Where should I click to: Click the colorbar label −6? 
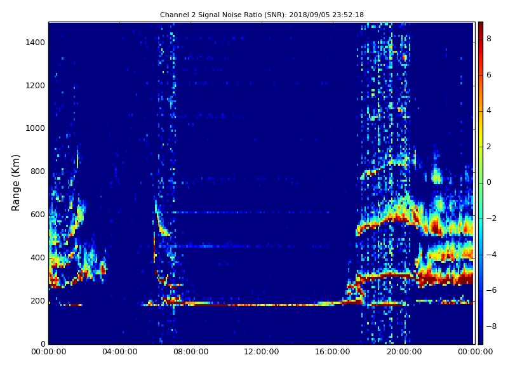pyautogui.click(x=491, y=290)
